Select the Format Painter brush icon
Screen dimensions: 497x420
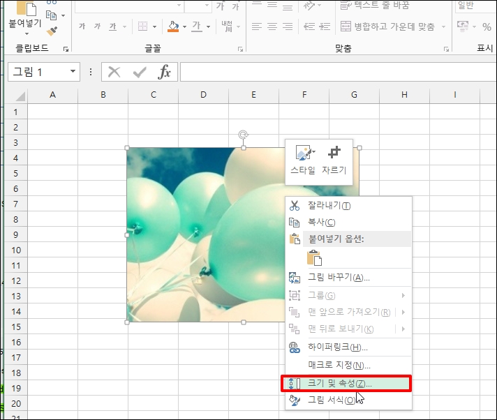tap(52, 31)
